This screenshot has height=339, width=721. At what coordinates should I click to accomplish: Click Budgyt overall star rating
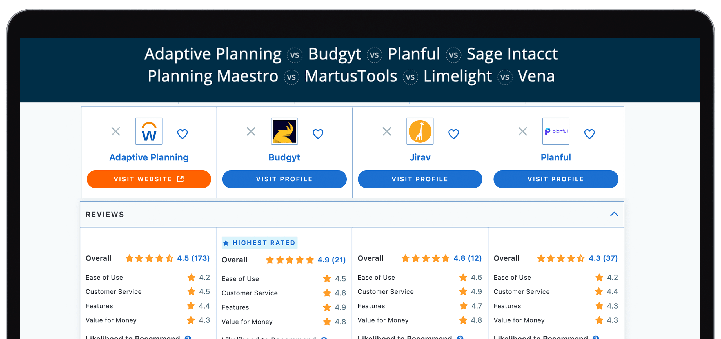(290, 260)
